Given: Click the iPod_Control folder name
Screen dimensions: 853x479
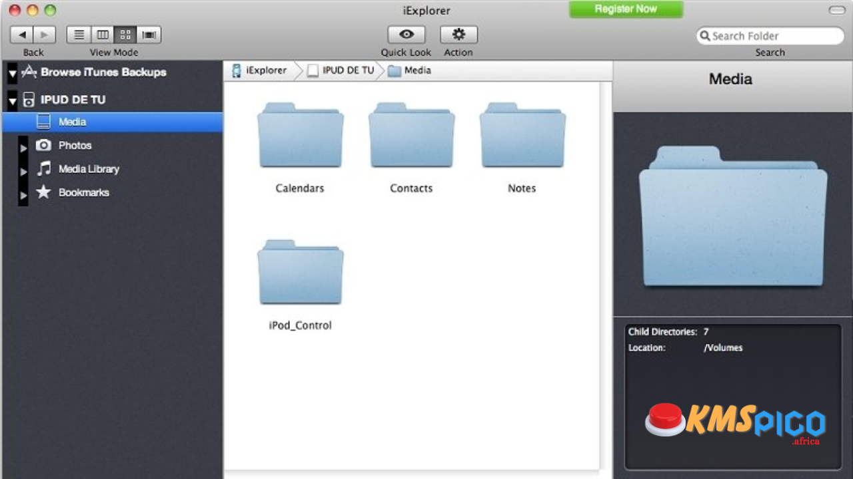Looking at the screenshot, I should pos(300,325).
